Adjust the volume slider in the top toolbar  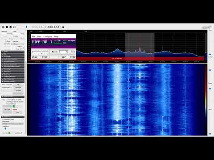click(x=26, y=27)
